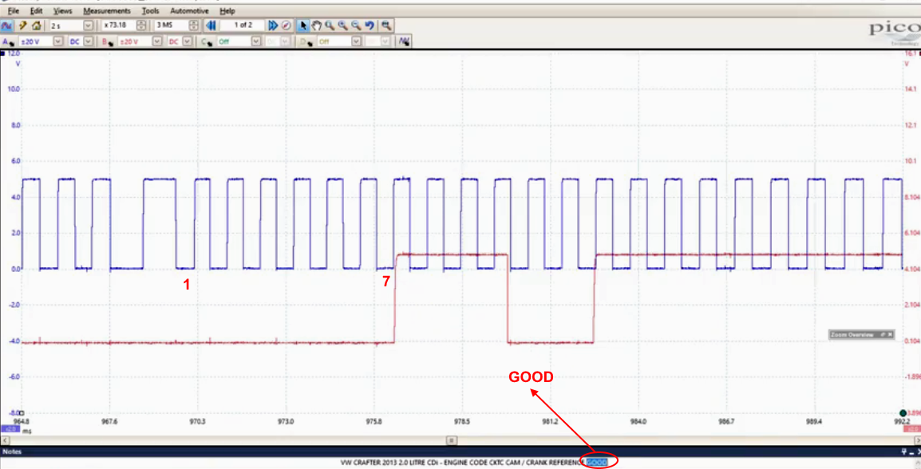This screenshot has height=469, width=921.
Task: Open channel A options button
Action: point(9,41)
